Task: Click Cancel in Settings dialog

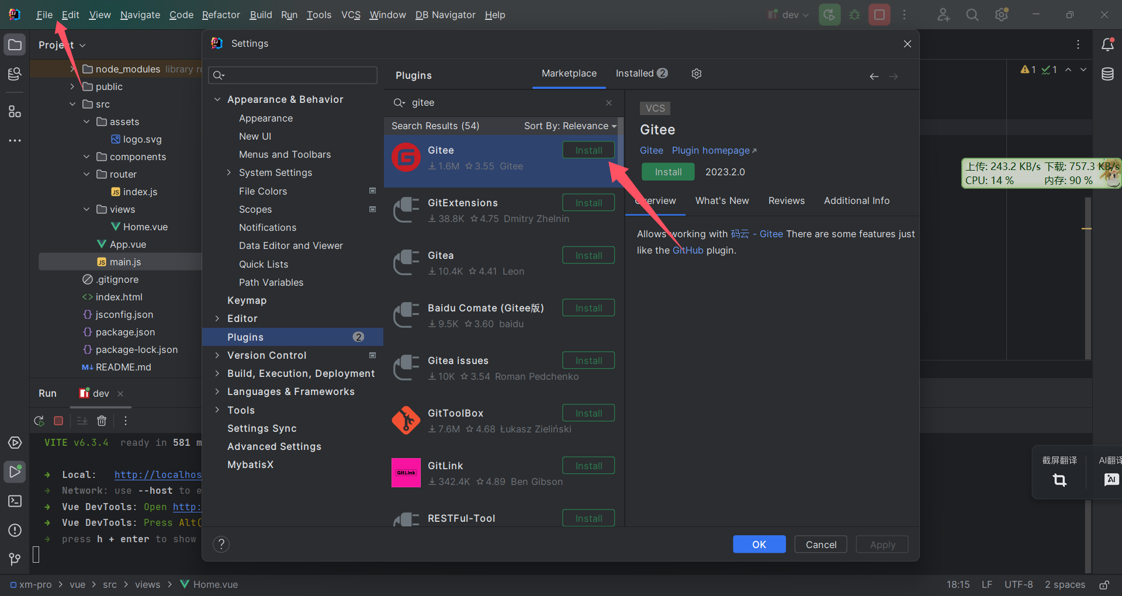Action: 821,545
